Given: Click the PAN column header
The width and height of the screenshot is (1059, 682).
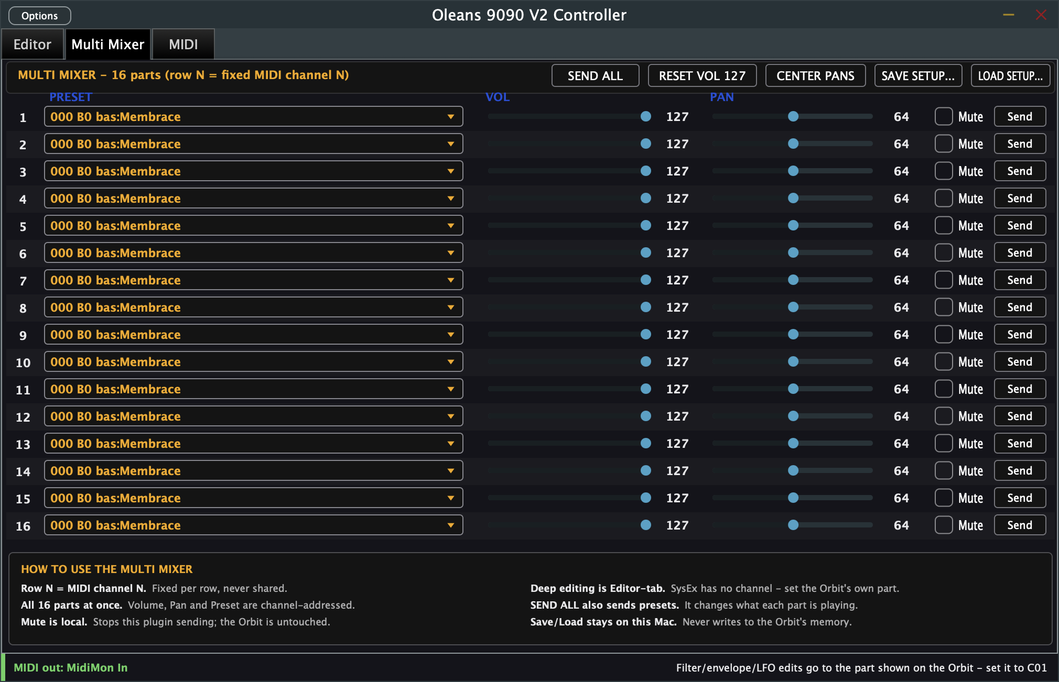Looking at the screenshot, I should coord(722,97).
